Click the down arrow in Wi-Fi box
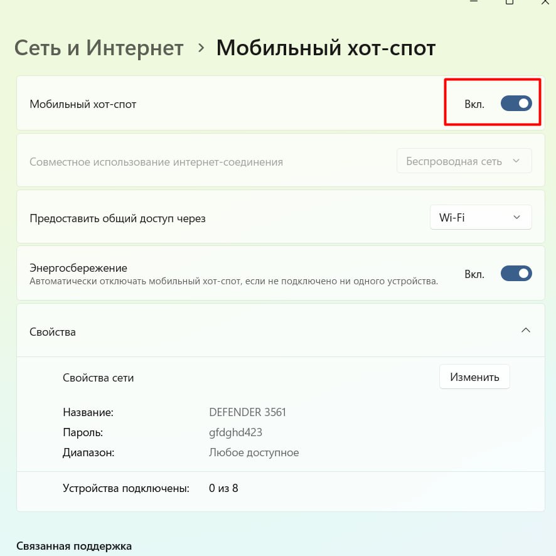Image resolution: width=556 pixels, height=556 pixels. 516,217
